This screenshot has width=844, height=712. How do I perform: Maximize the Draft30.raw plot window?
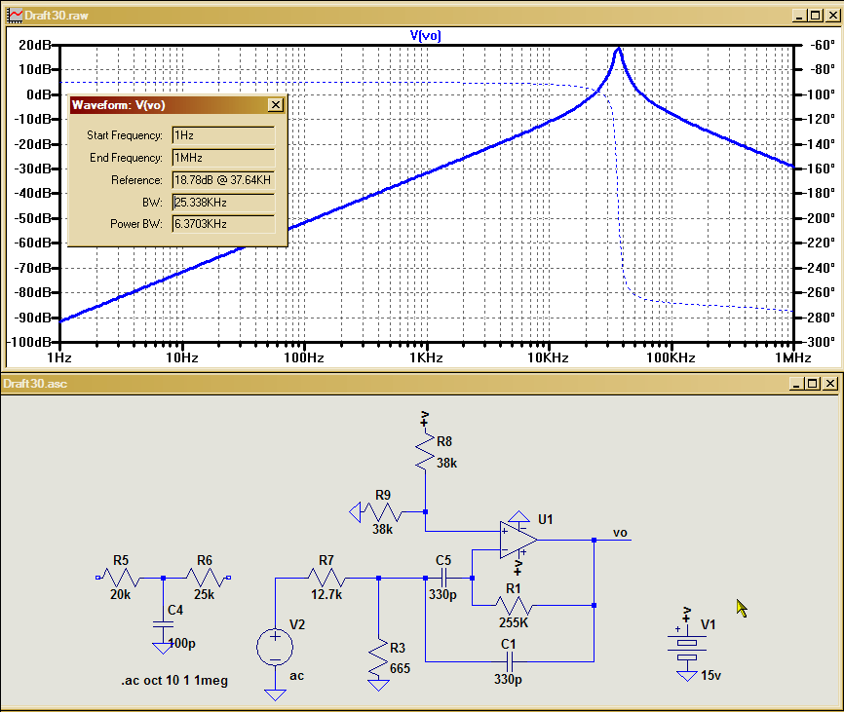coord(816,16)
